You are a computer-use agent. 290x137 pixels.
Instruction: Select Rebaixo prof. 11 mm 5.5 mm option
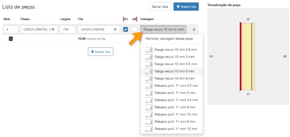[x=172, y=100]
